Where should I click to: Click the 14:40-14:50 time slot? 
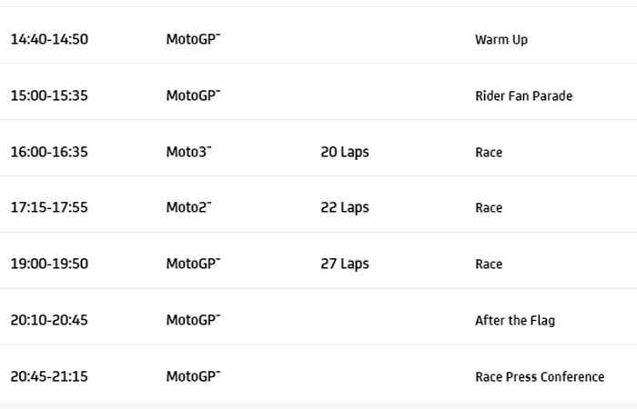point(49,40)
